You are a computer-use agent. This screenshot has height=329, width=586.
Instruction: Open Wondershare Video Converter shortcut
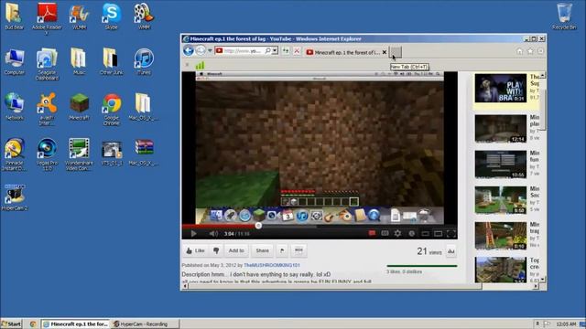point(79,154)
